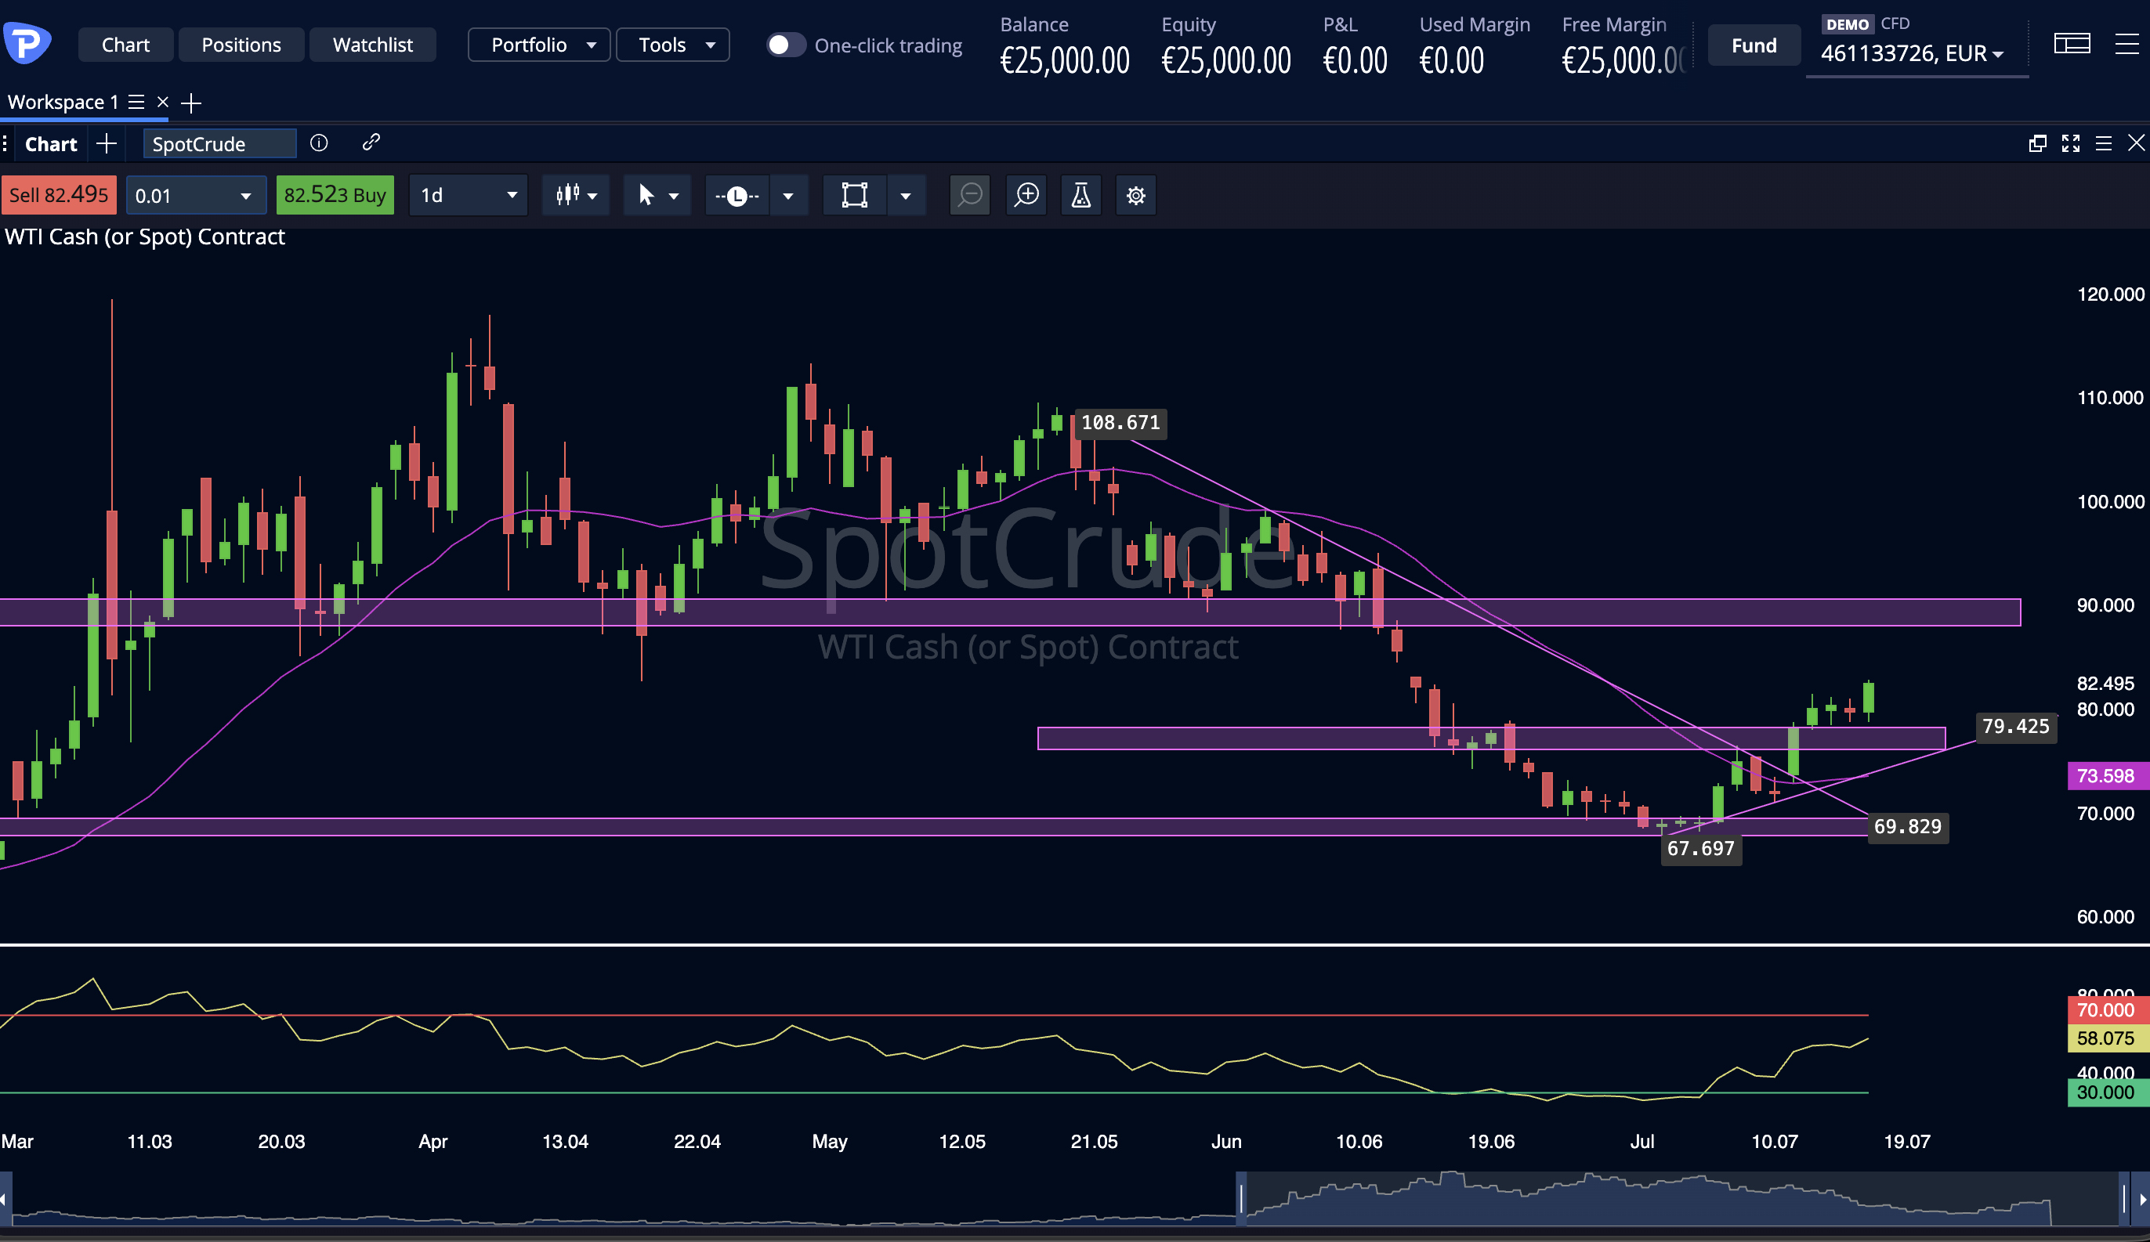Click the left handle of timeline navigator
This screenshot has width=2150, height=1242.
(x=1241, y=1200)
